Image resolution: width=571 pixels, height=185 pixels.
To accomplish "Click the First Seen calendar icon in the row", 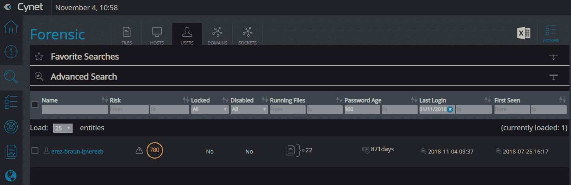I will (x=499, y=151).
